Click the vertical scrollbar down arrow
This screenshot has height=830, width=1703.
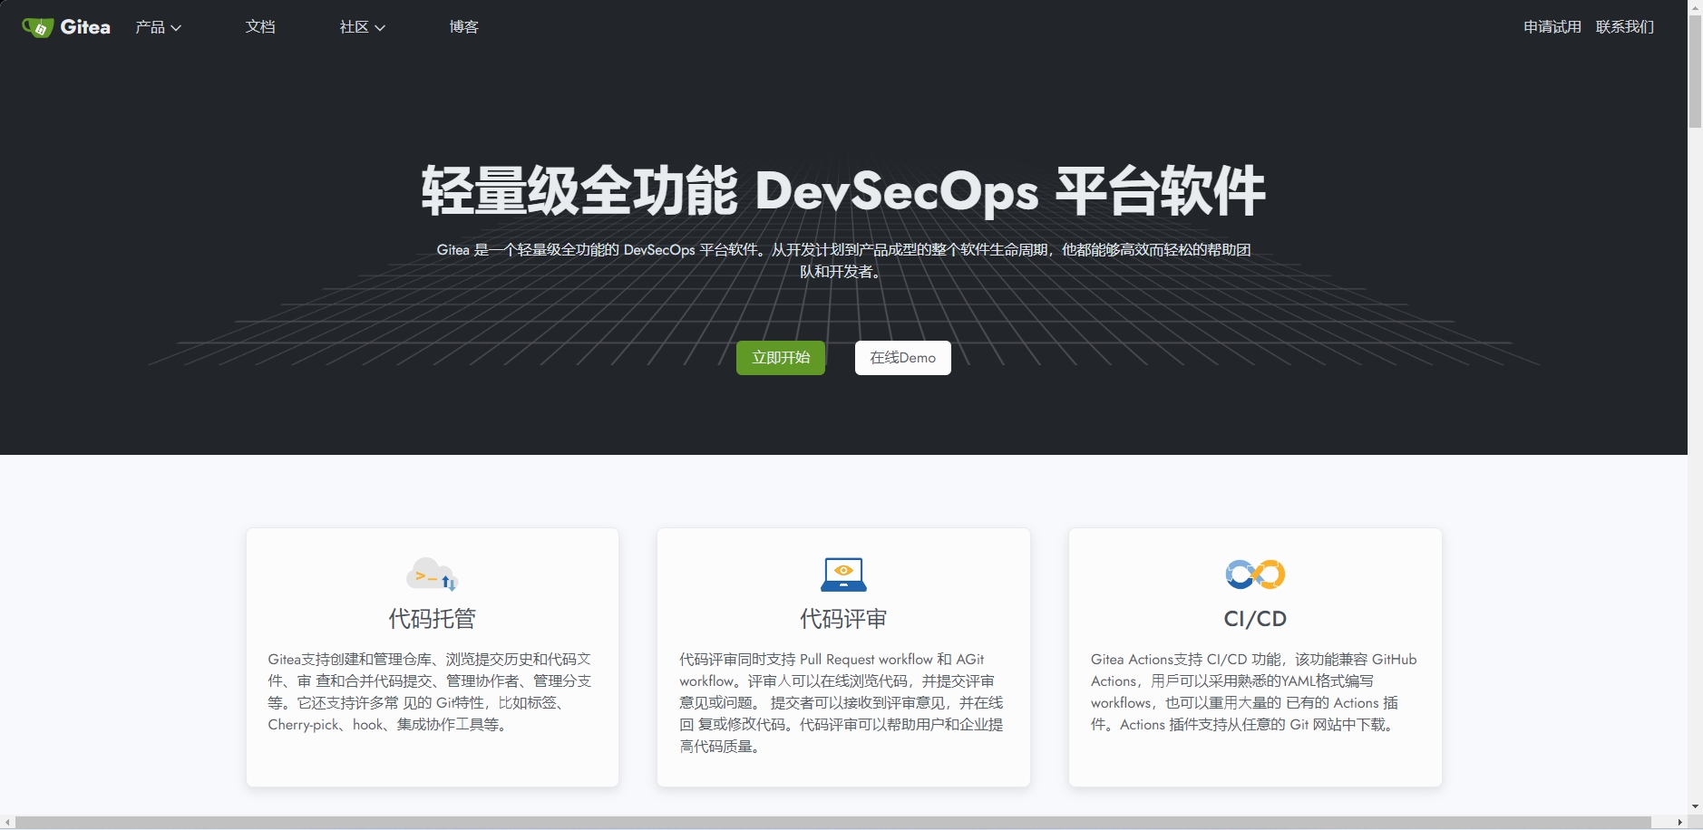click(1695, 806)
